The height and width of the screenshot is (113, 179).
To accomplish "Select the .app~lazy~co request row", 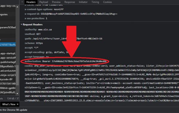I will pyautogui.click(x=8, y=6).
